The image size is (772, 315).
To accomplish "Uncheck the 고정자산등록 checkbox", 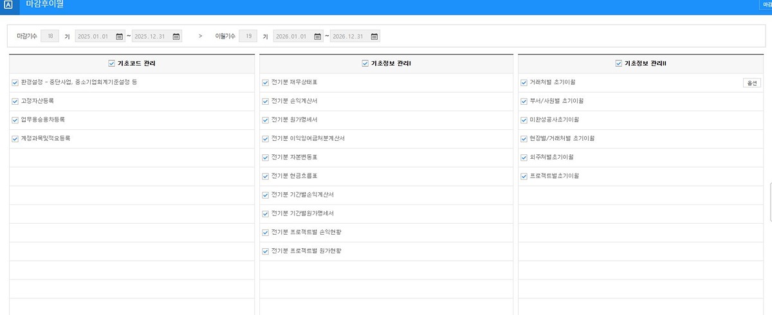I will (x=15, y=101).
